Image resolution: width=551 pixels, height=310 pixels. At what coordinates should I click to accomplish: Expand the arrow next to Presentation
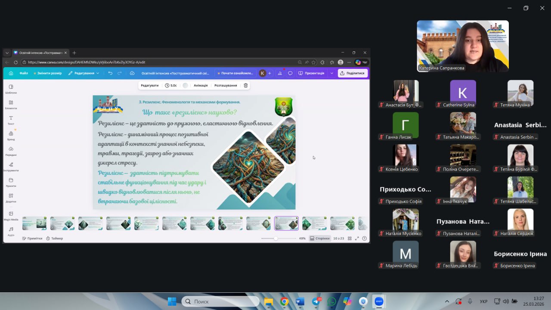tap(331, 73)
